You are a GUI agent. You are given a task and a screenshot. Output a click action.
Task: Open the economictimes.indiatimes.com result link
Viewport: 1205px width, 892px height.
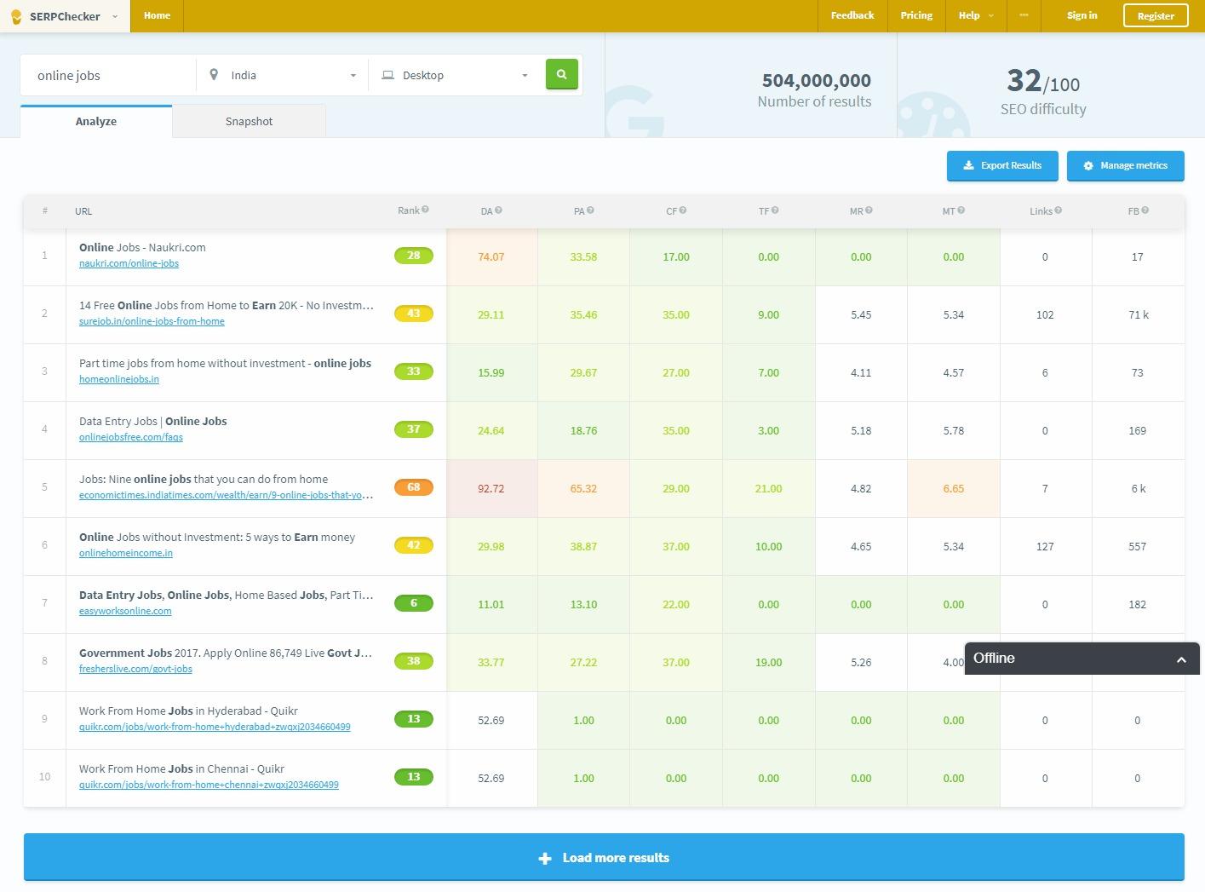tap(226, 495)
